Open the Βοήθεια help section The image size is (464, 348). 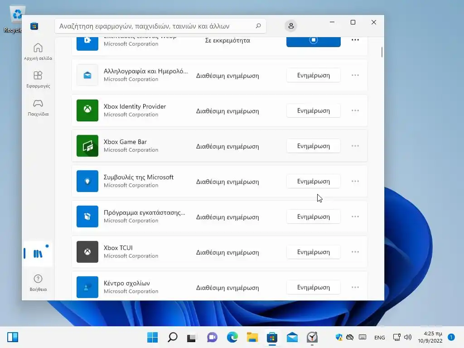coord(38,283)
